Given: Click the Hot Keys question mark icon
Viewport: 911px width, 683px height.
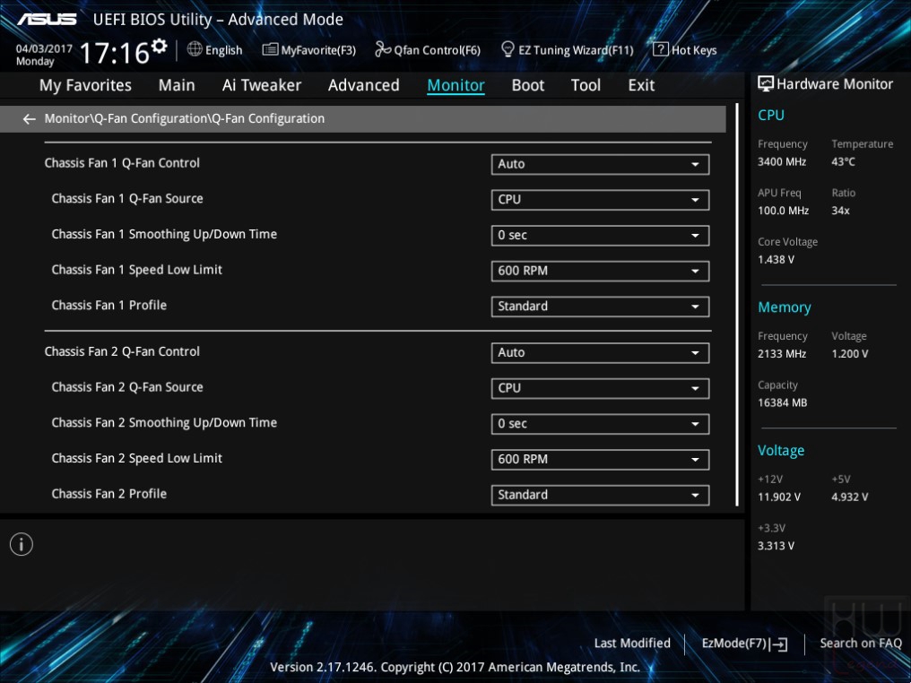Looking at the screenshot, I should pos(661,49).
